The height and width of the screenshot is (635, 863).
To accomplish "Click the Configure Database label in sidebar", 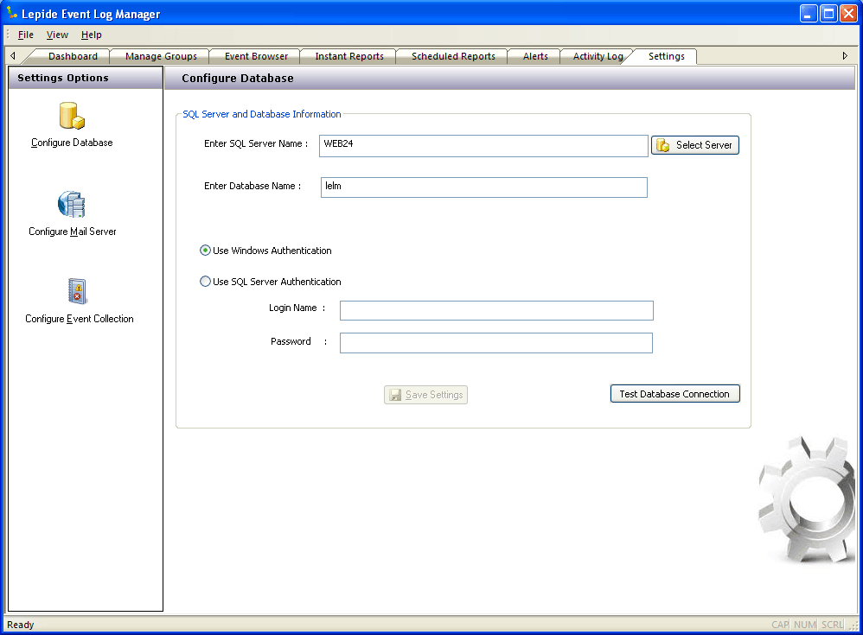I will coord(72,143).
